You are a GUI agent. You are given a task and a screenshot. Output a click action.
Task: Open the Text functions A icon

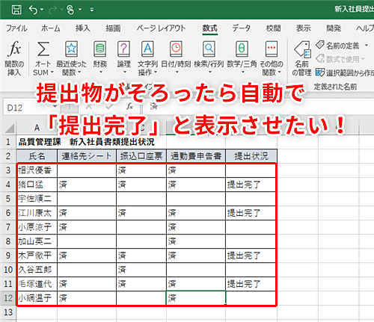(x=147, y=49)
